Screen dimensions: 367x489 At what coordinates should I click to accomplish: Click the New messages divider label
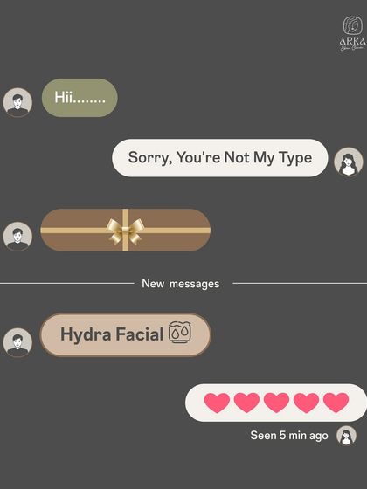pos(180,284)
